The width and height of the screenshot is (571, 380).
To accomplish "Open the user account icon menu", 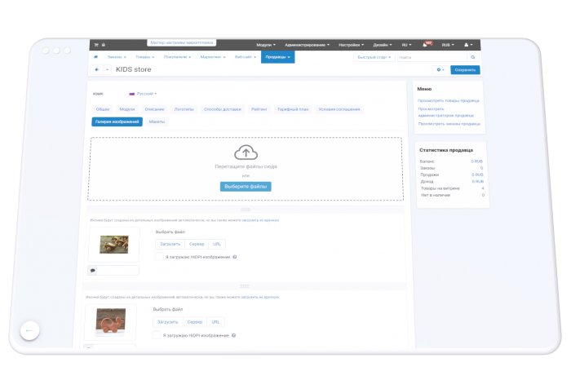I will click(468, 45).
